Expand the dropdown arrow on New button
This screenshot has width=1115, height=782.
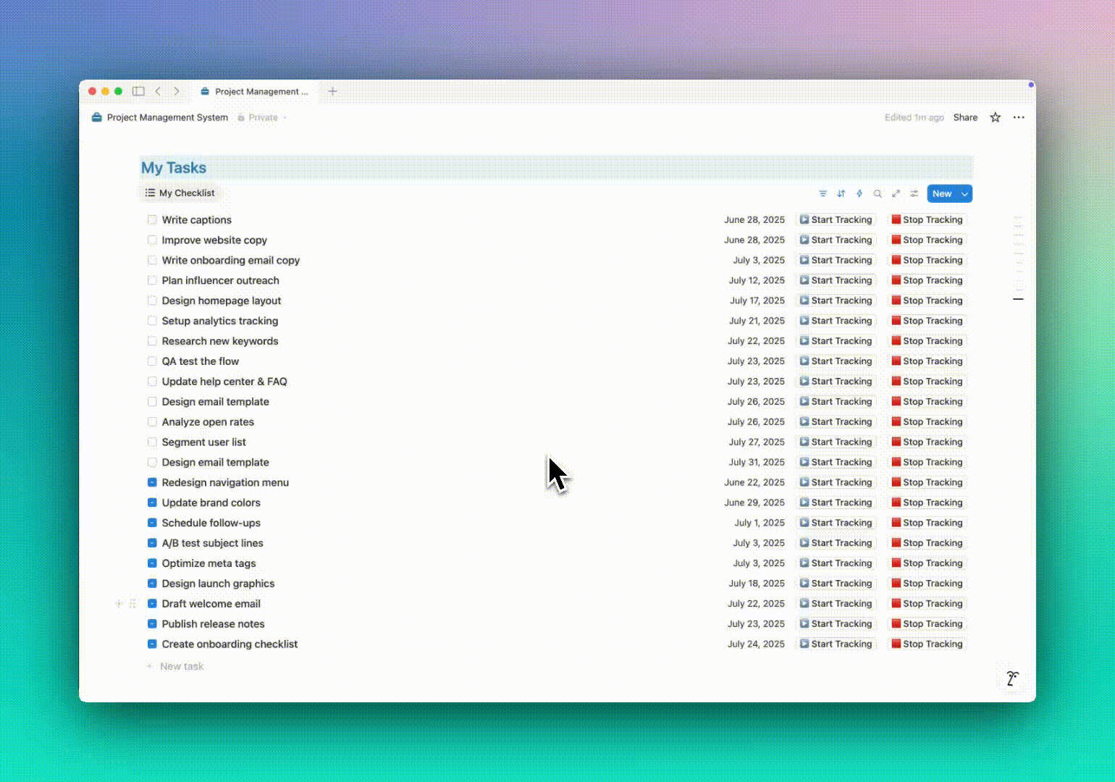pyautogui.click(x=964, y=193)
